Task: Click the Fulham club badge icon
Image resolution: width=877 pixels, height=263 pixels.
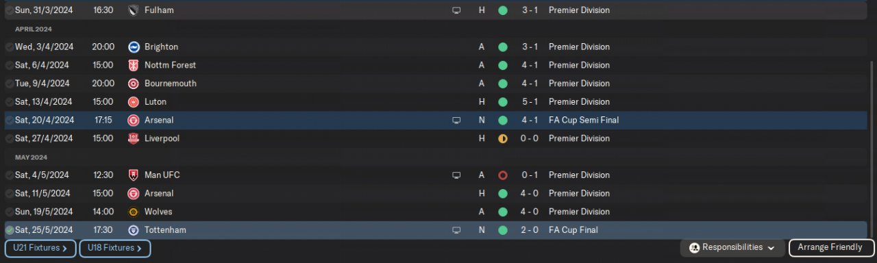Action: pos(134,10)
